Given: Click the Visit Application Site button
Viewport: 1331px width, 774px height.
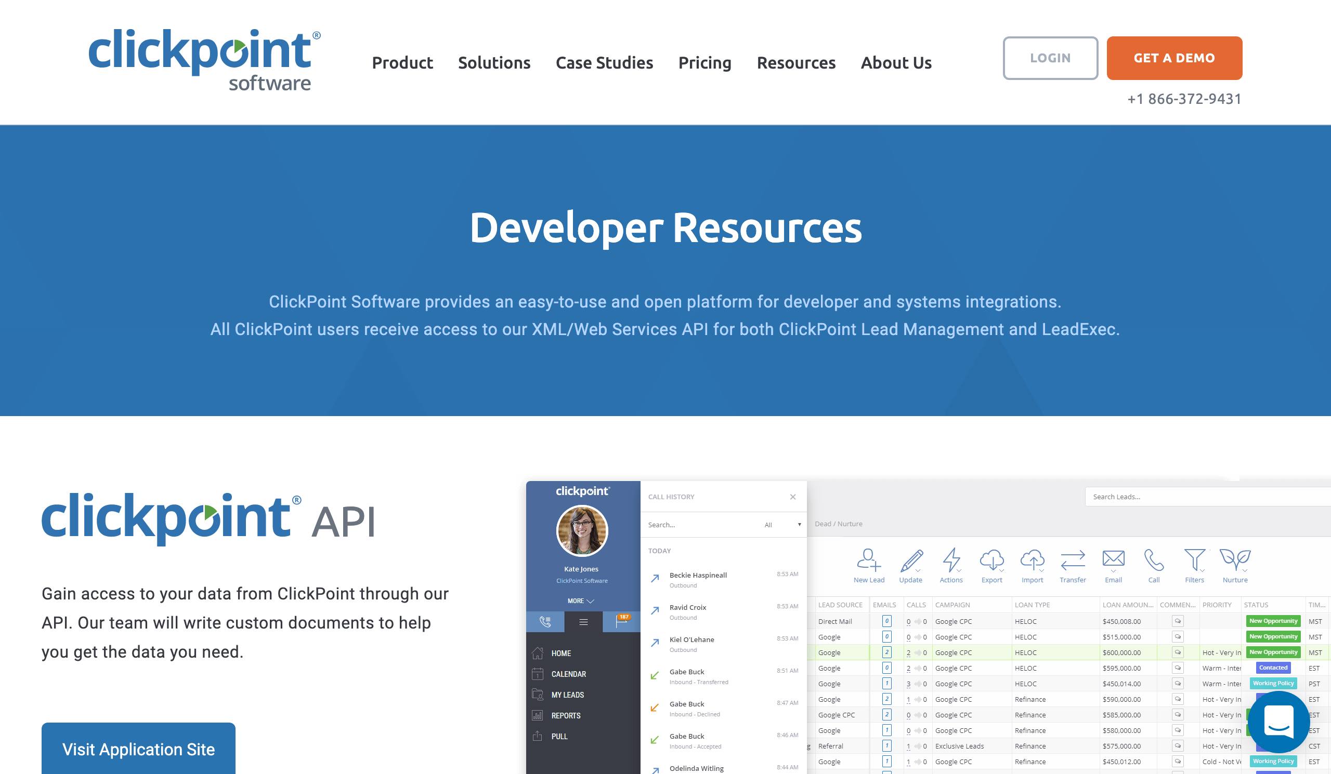Looking at the screenshot, I should [138, 749].
